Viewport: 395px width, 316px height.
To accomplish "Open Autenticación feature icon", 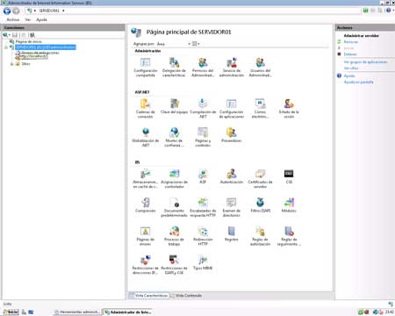I will 232,176.
